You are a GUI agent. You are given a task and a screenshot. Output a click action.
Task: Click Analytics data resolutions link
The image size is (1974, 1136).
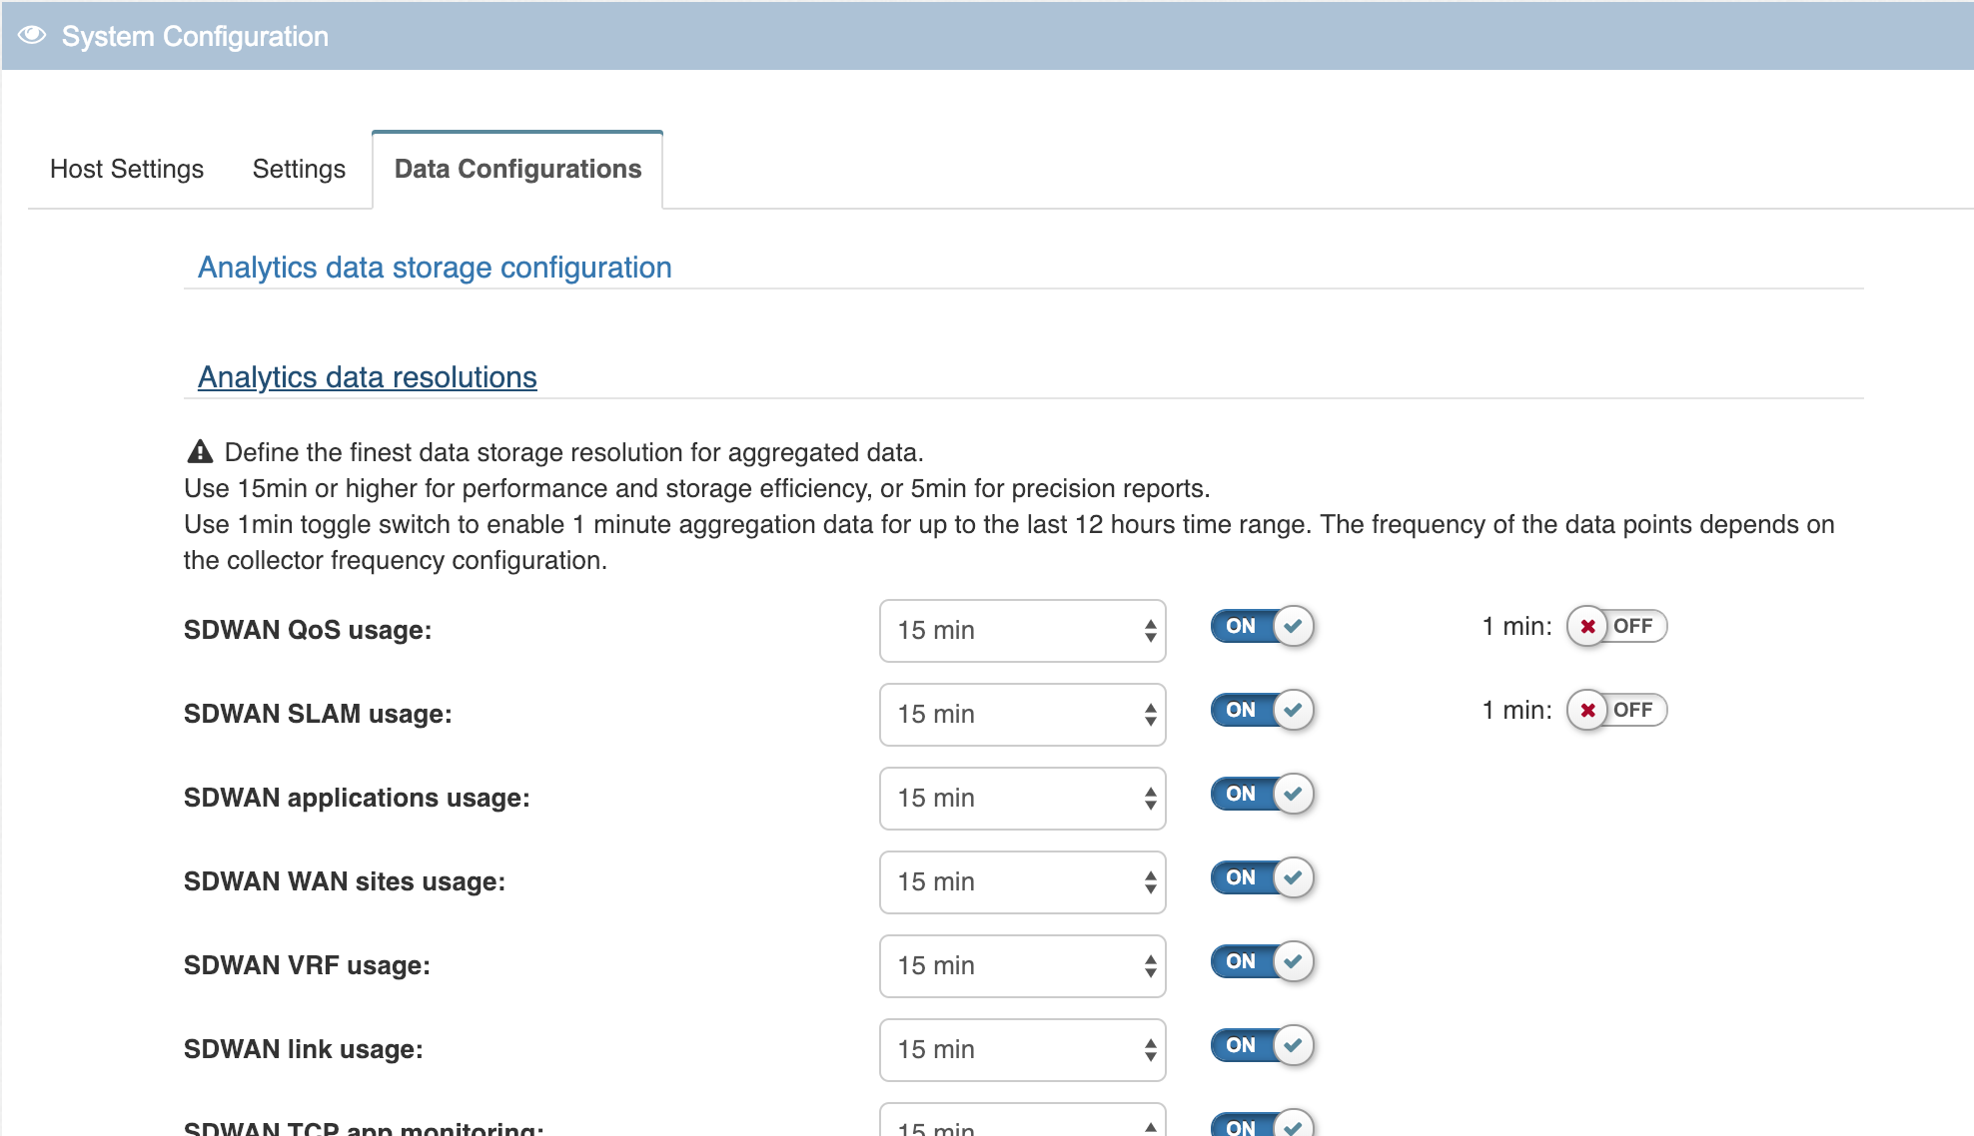click(367, 377)
